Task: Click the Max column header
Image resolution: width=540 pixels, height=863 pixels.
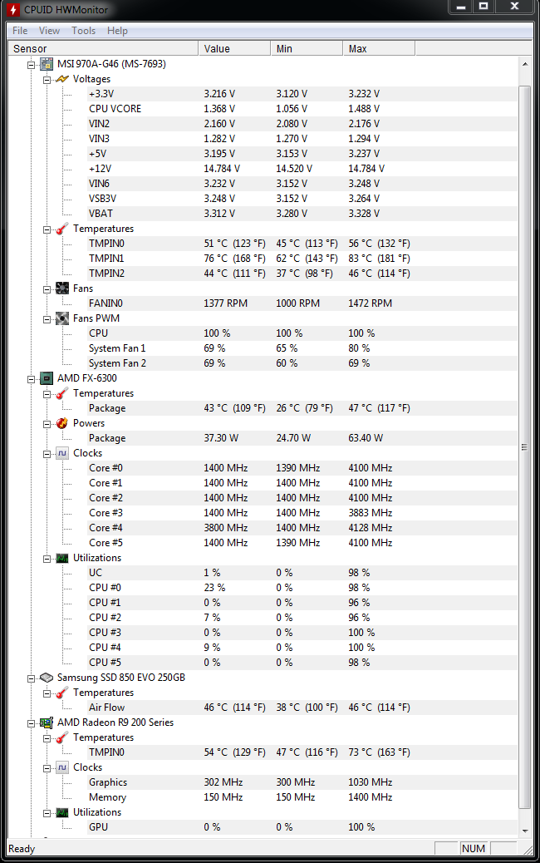Action: click(x=379, y=48)
